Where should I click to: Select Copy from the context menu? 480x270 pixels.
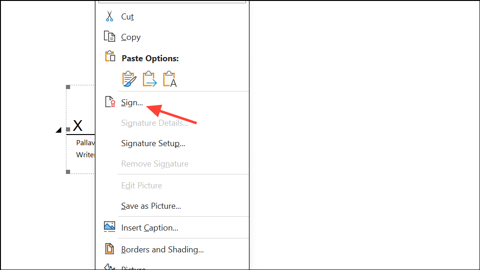click(130, 37)
